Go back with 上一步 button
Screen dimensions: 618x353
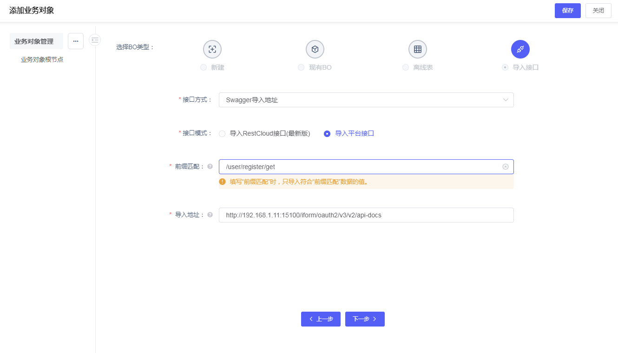coord(321,319)
